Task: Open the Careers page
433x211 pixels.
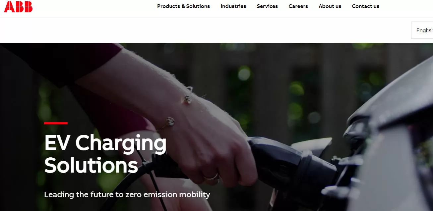Action: pos(298,6)
